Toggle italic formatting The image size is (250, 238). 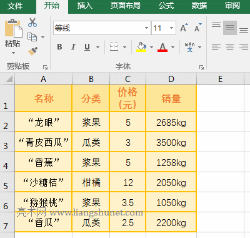click(73, 47)
